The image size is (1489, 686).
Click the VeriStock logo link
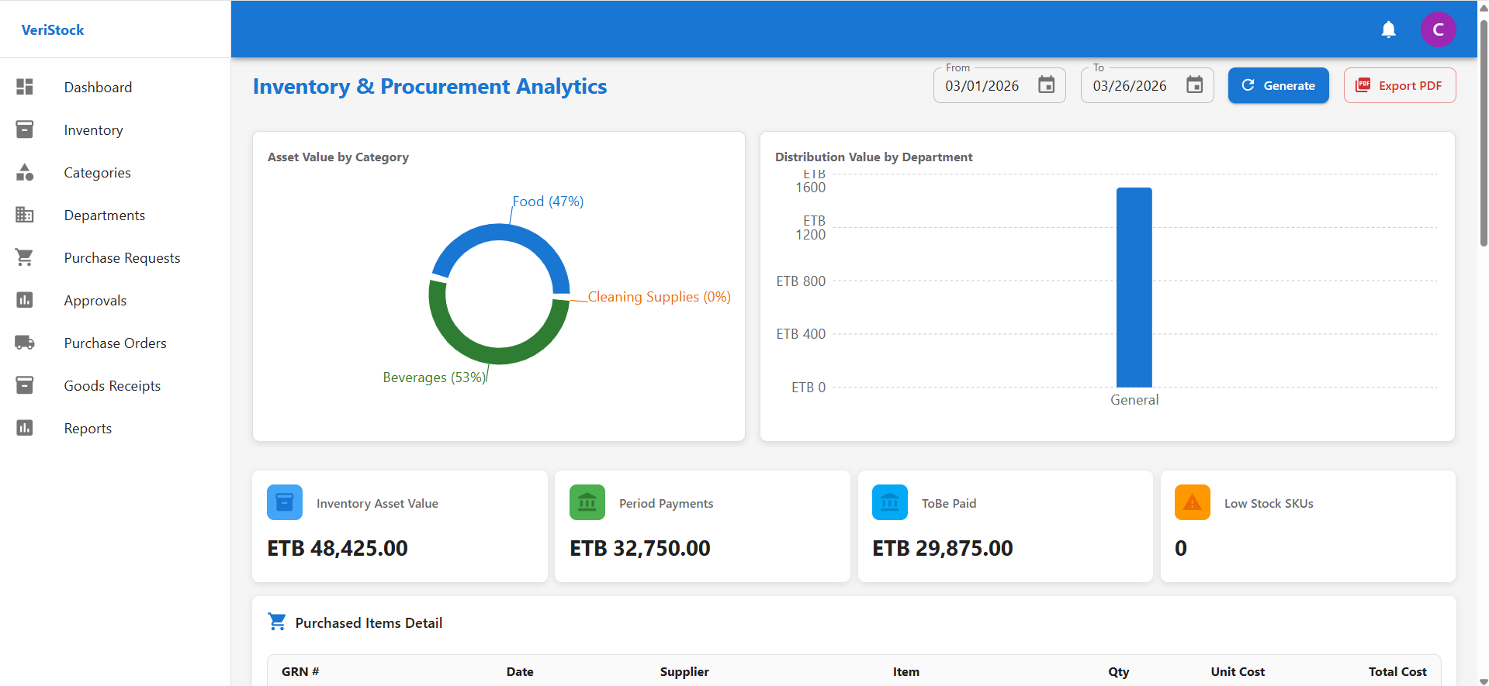[x=53, y=30]
